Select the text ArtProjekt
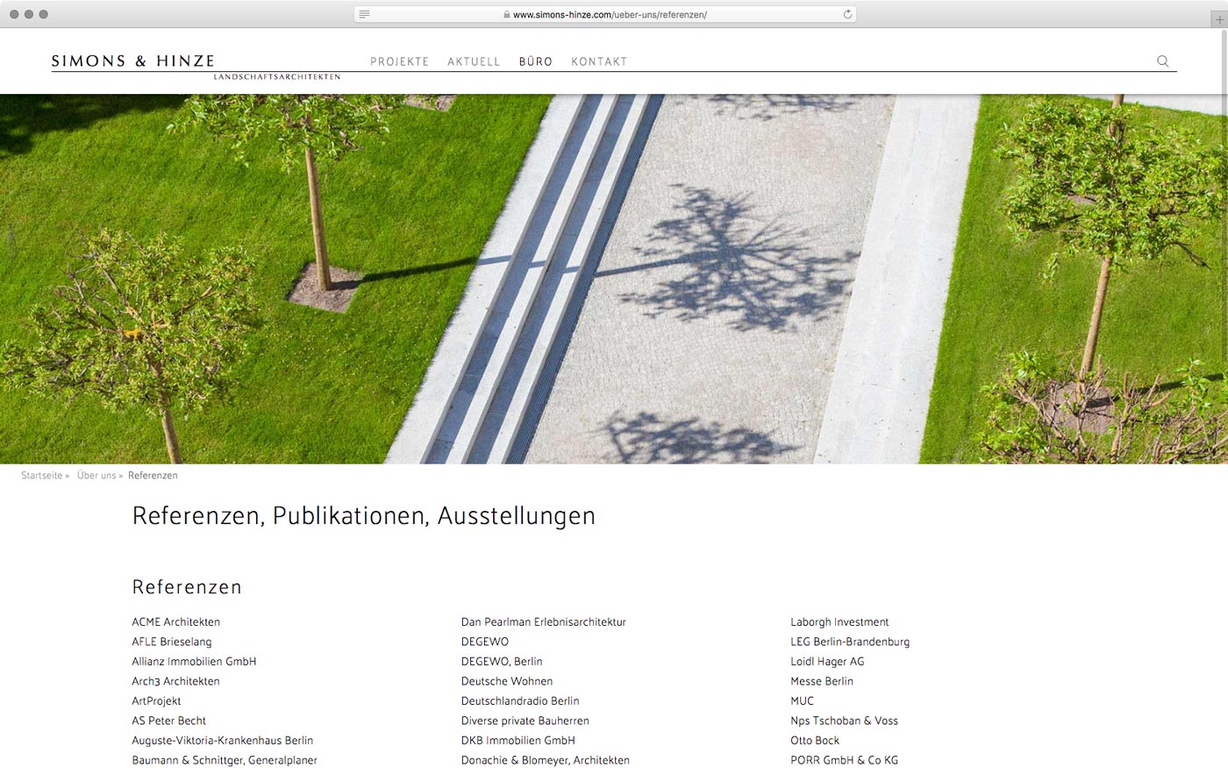The height and width of the screenshot is (768, 1228). click(156, 701)
